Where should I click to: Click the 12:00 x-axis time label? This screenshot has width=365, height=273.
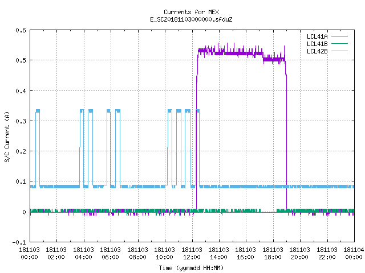[192, 257]
